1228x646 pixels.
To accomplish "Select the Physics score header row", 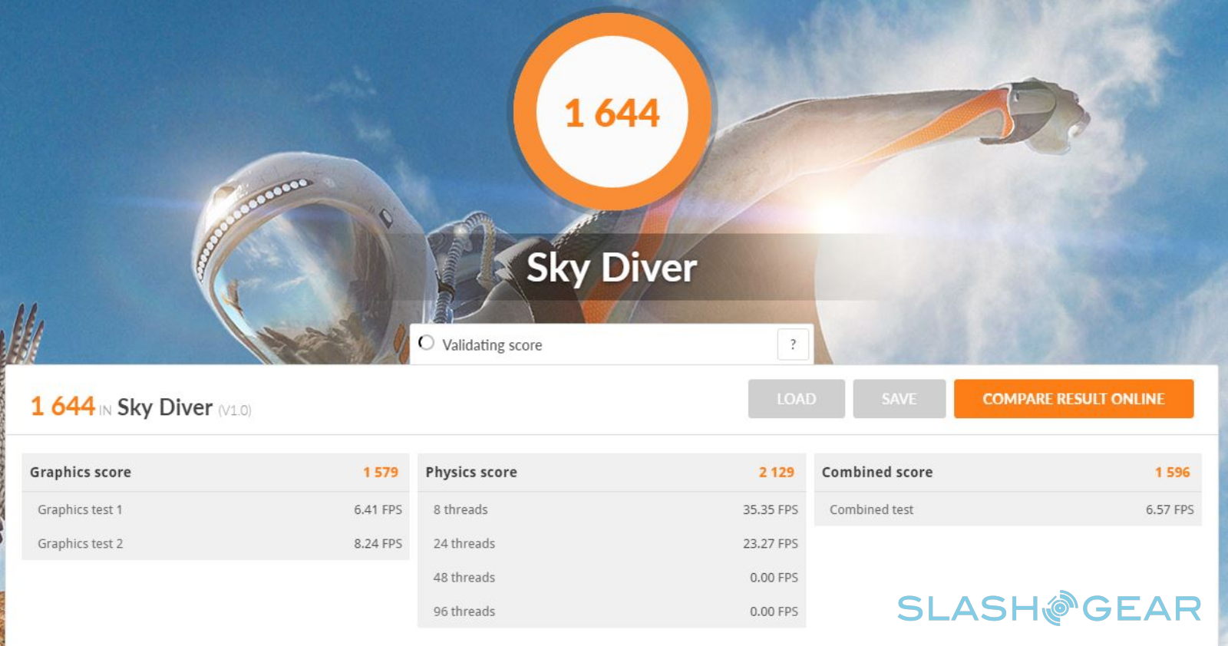I will pyautogui.click(x=612, y=473).
